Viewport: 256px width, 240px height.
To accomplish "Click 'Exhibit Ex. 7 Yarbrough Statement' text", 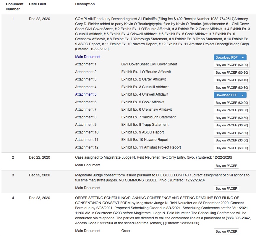I will point(148,117).
